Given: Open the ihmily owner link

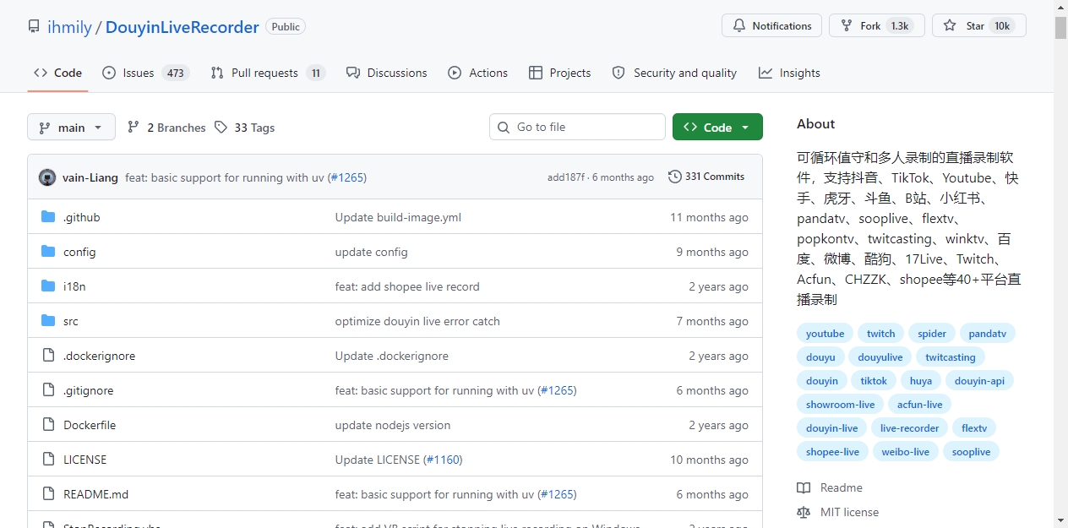Looking at the screenshot, I should (69, 27).
